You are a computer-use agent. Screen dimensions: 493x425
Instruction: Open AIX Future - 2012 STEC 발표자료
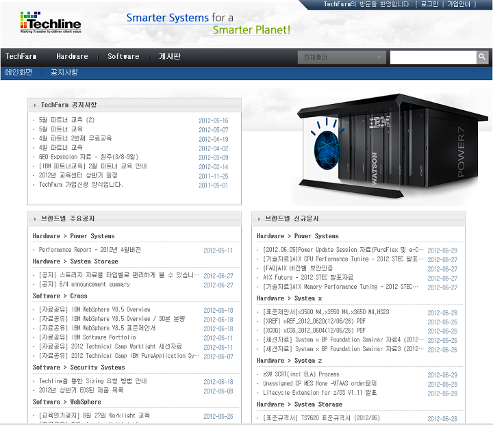click(308, 278)
